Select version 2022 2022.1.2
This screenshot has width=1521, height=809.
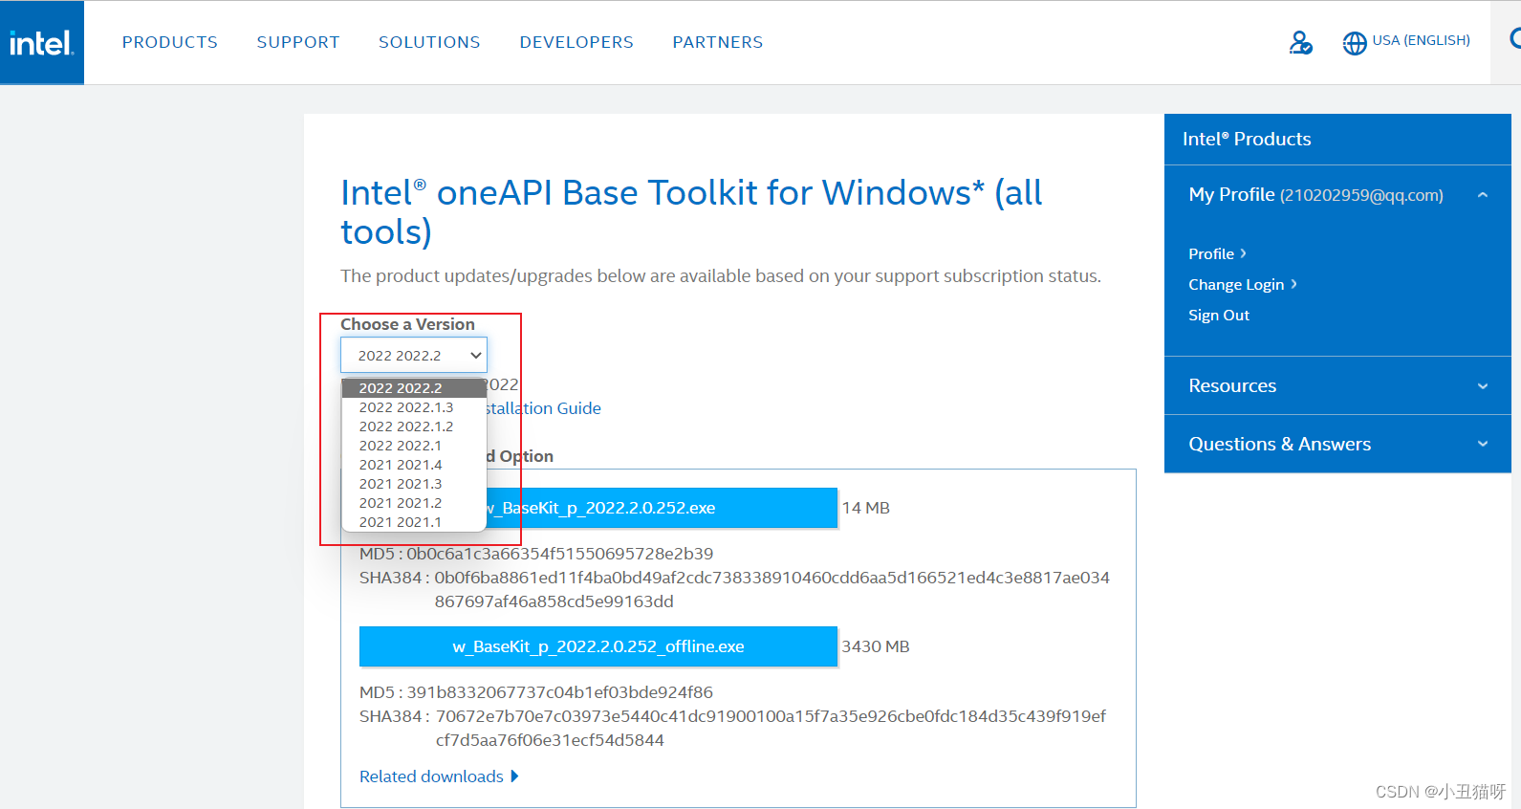(414, 426)
